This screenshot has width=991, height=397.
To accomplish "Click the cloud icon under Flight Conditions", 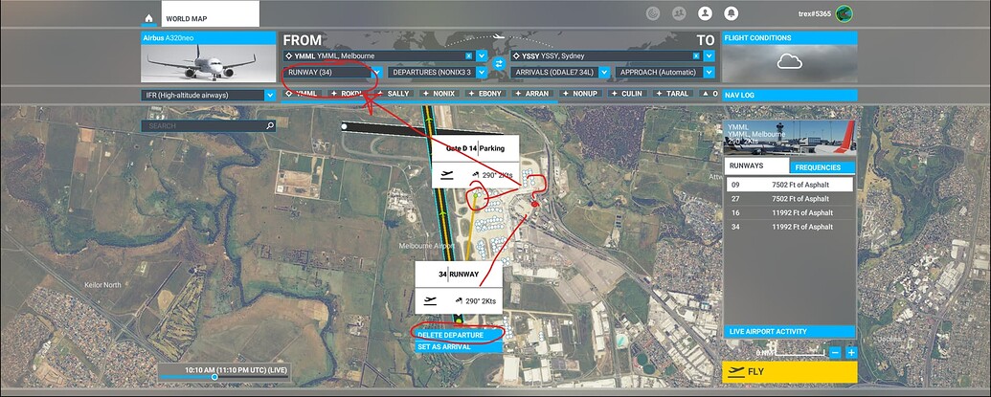I will point(788,63).
